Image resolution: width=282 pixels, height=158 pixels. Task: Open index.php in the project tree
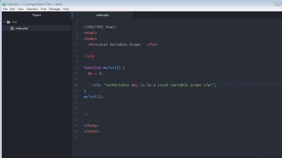(22, 28)
